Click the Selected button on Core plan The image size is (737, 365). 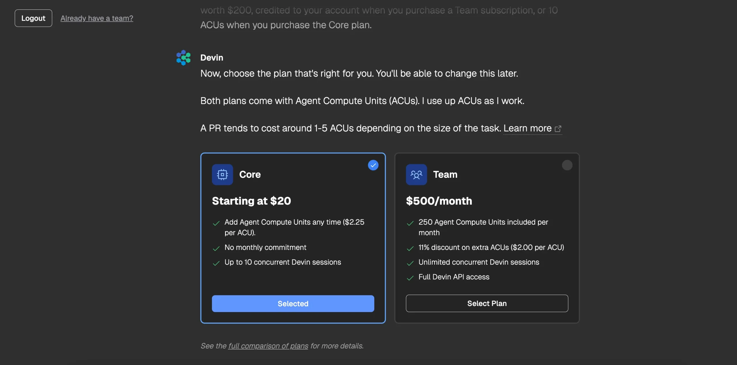coord(293,303)
